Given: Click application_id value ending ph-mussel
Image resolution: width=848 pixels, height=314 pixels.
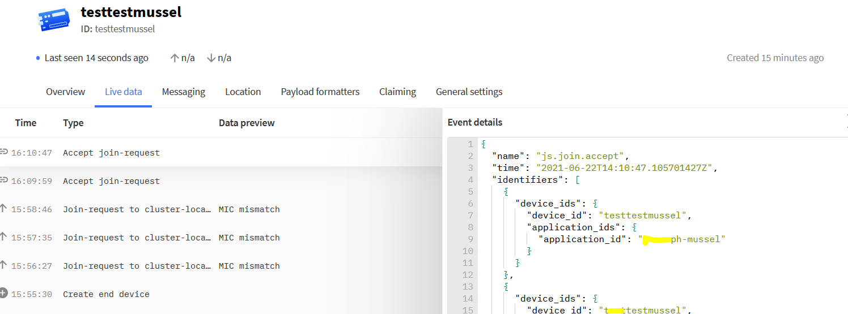Looking at the screenshot, I should tap(682, 239).
